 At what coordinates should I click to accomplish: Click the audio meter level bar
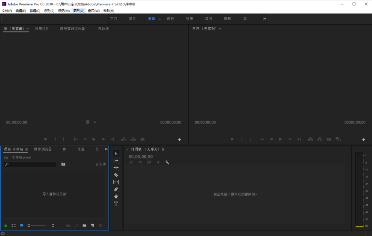click(x=359, y=190)
